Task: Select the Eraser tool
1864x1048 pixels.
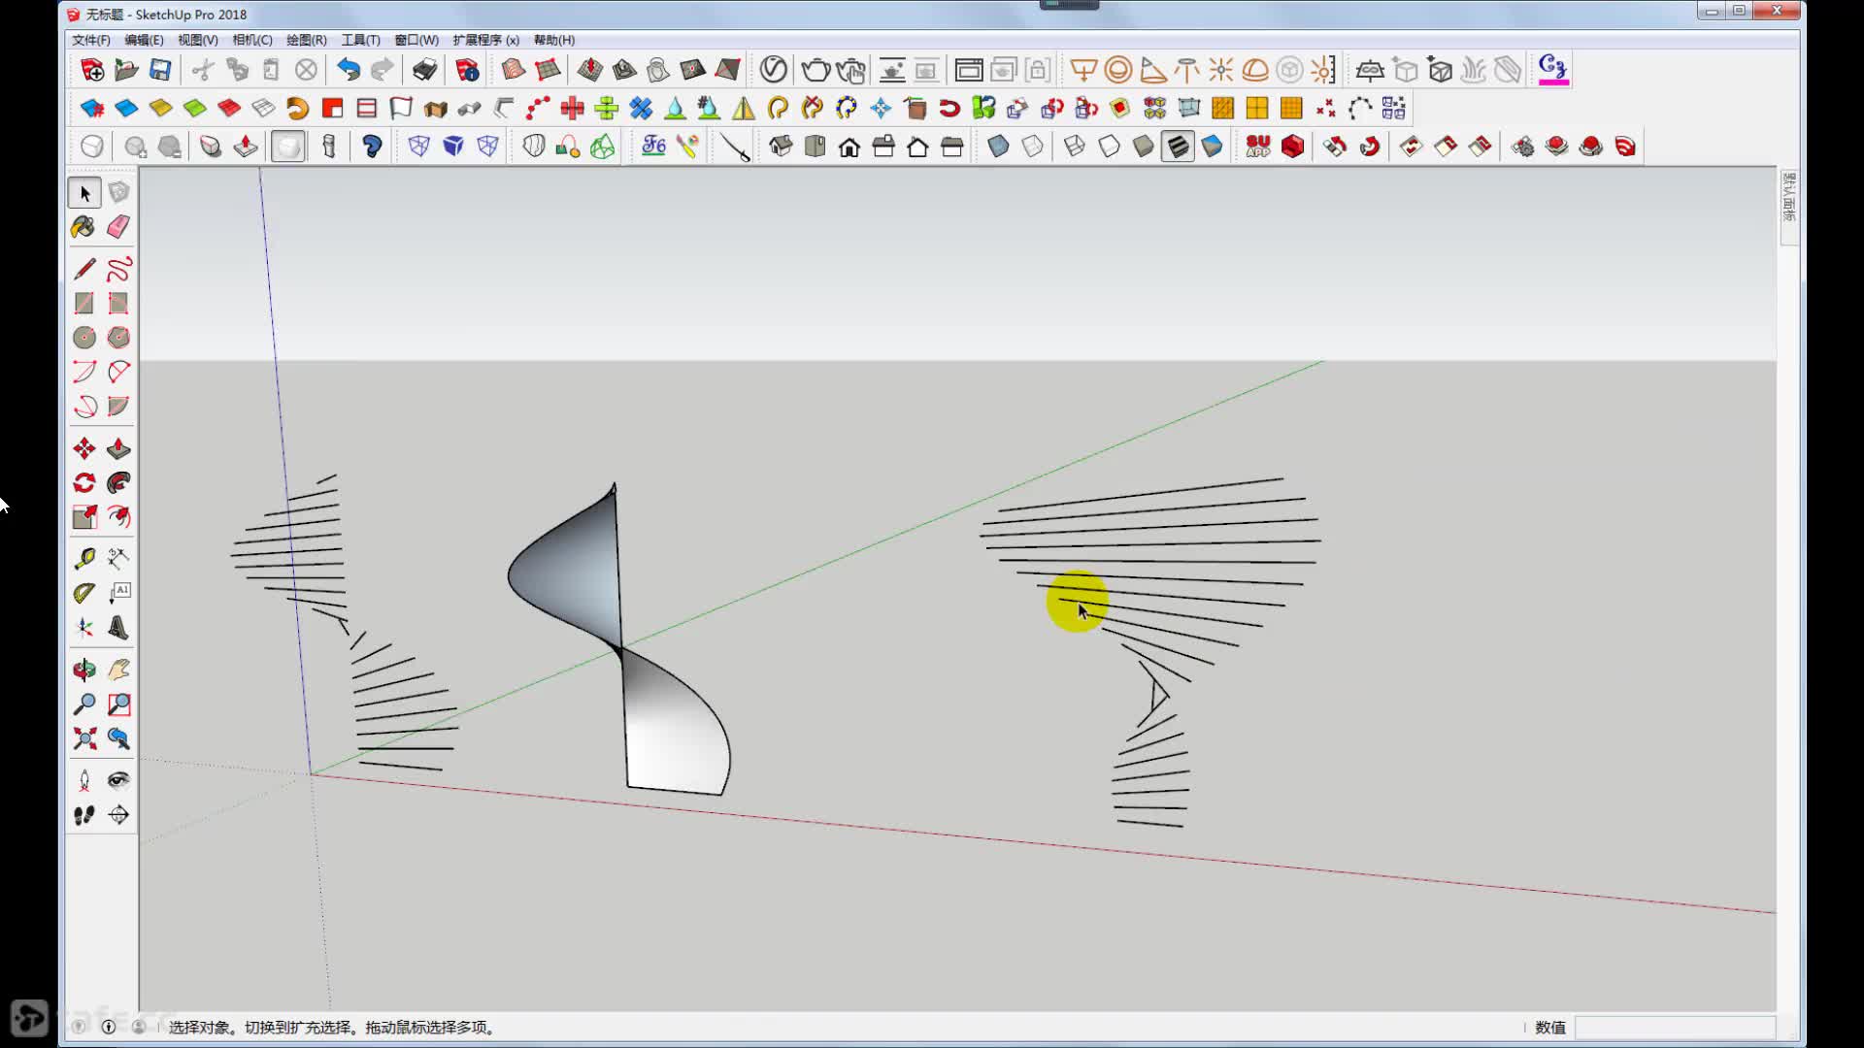Action: point(118,227)
